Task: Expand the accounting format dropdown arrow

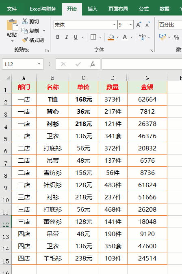Action: (x=169, y=37)
